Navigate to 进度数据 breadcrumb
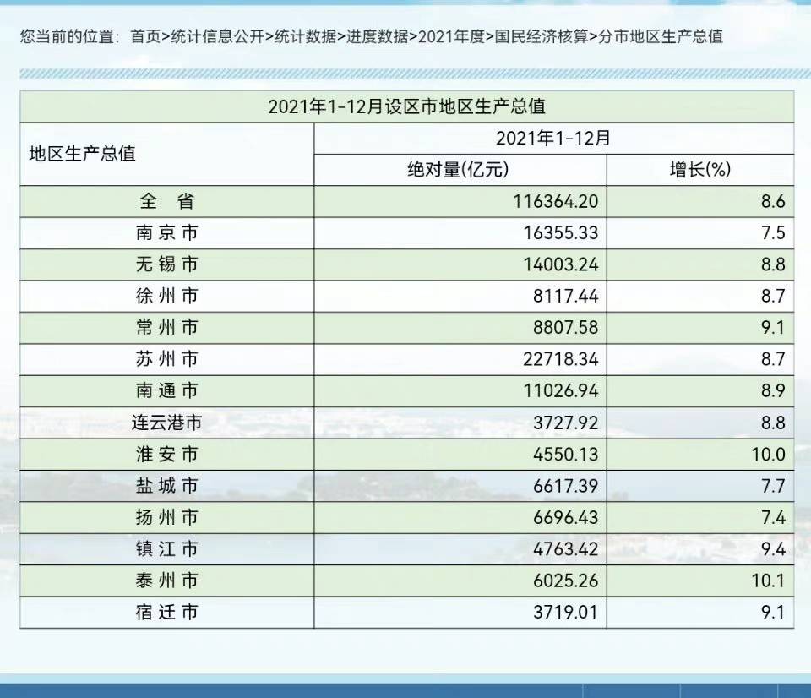811x698 pixels. tap(377, 36)
